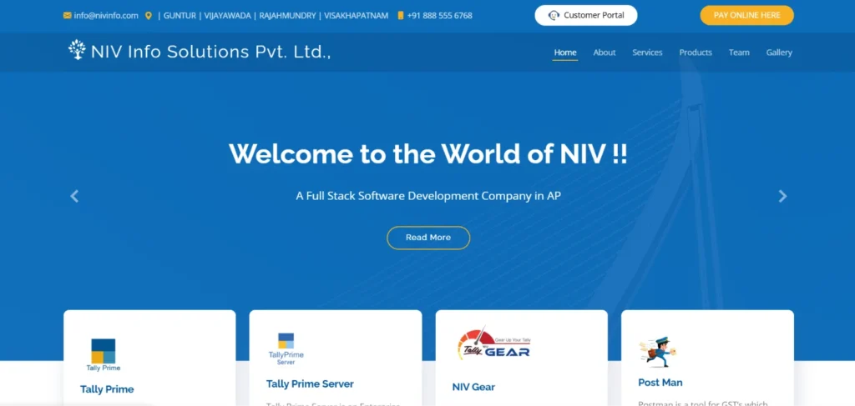Open the Tally Prime Server heading
855x406 pixels.
(310, 383)
